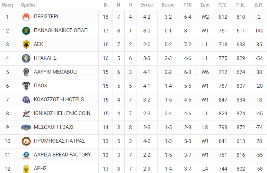This screenshot has width=267, height=173.
Task: Click the Ομάδα column header
Action: pyautogui.click(x=28, y=5)
